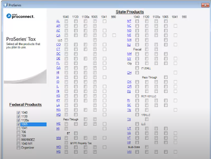Check the MN M1PR Property Tax checkbox
211x159 pixels.
coord(66,142)
